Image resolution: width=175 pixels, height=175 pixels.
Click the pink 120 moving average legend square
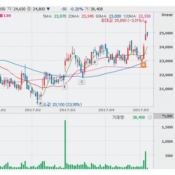coord(1,16)
